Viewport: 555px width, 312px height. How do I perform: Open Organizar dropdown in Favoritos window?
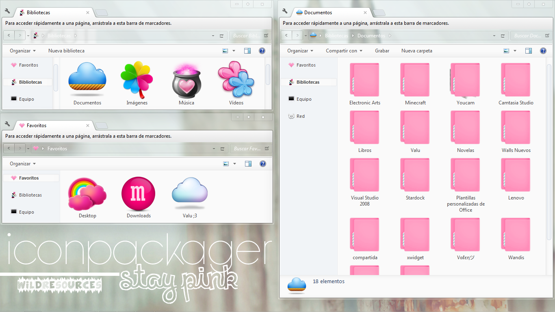point(23,164)
